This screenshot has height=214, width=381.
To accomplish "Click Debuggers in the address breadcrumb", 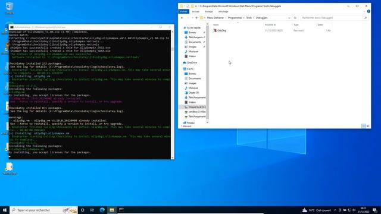I will coord(262,18).
